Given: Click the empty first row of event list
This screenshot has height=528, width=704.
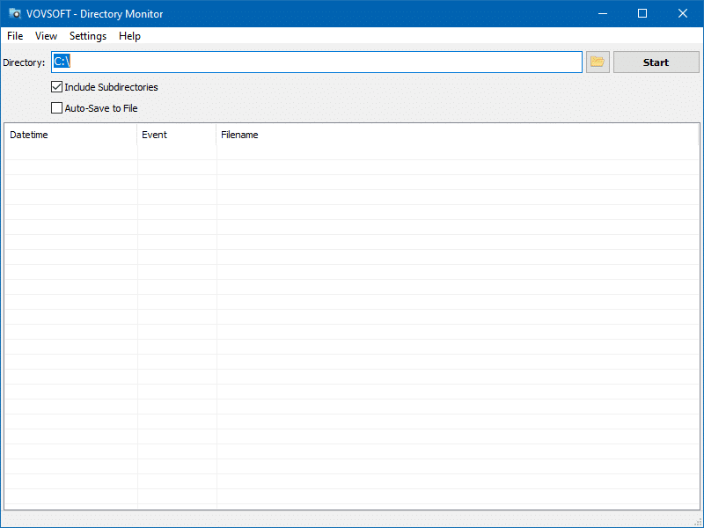Looking at the screenshot, I should pyautogui.click(x=352, y=152).
